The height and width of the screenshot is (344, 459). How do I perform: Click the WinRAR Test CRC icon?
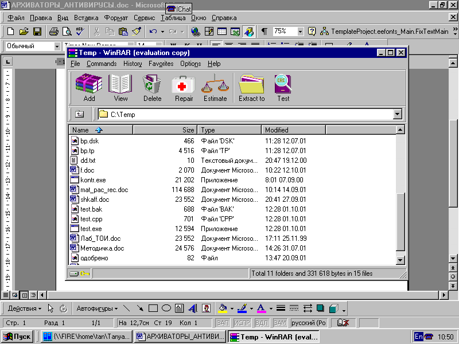283,84
